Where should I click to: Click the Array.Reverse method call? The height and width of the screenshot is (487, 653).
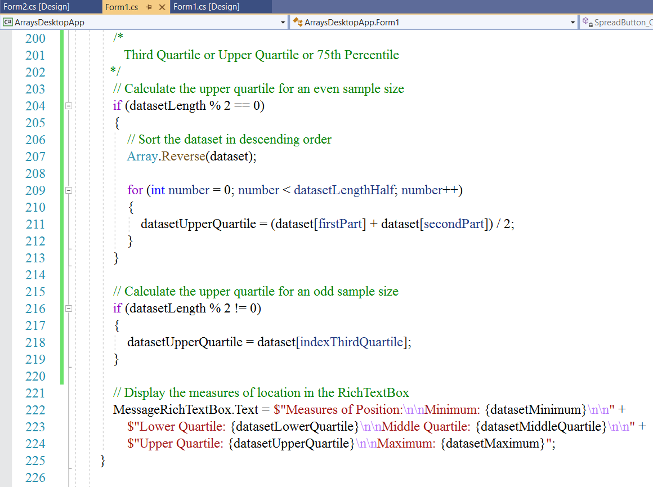pos(182,157)
